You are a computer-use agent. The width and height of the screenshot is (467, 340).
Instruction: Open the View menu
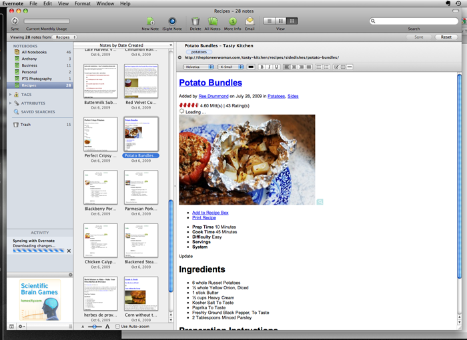[63, 3]
